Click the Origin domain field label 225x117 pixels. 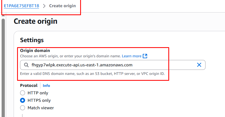pyautogui.click(x=35, y=51)
